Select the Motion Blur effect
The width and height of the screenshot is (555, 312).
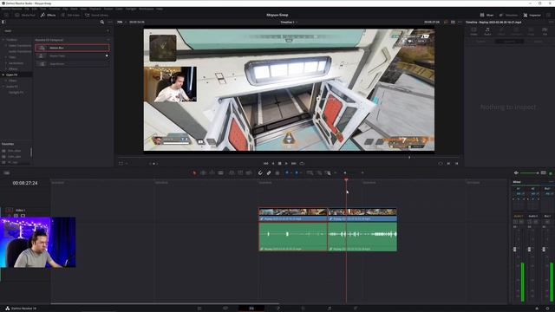click(72, 48)
